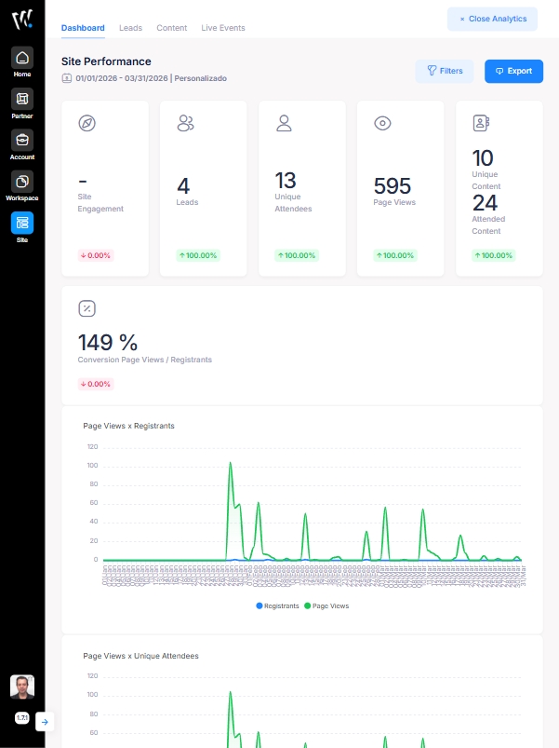Toggle the Page Views legend item
The height and width of the screenshot is (748, 559).
326,605
